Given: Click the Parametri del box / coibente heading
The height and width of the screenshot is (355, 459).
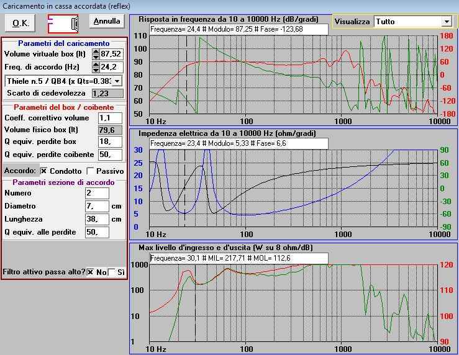Looking at the screenshot, I should click(64, 107).
